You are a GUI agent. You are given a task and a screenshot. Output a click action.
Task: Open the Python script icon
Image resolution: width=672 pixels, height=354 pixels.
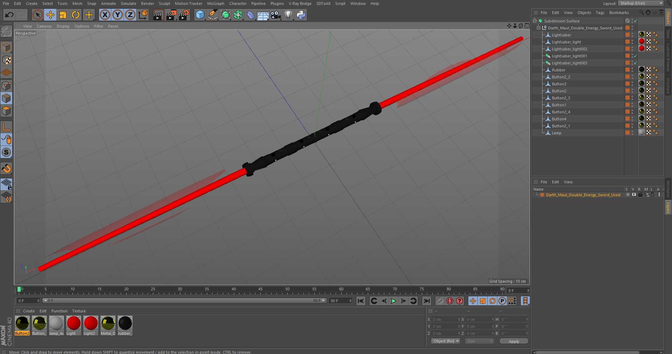click(x=301, y=15)
